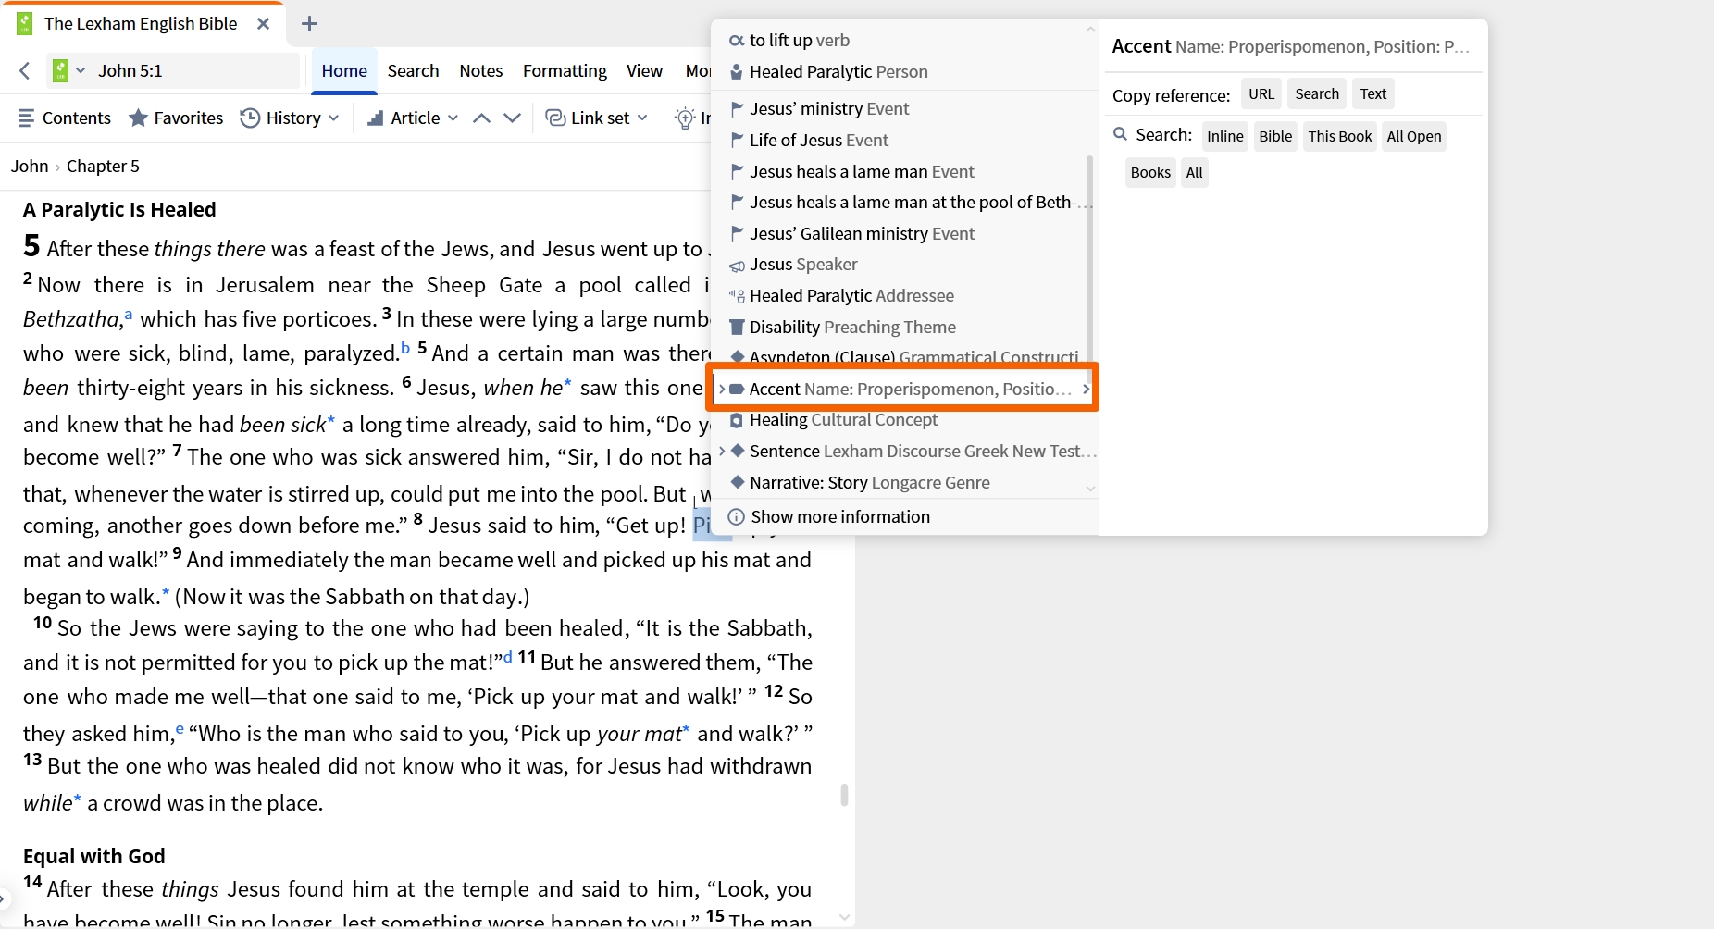The height and width of the screenshot is (929, 1714).
Task: Click the Equal with God heading
Action: point(93,856)
